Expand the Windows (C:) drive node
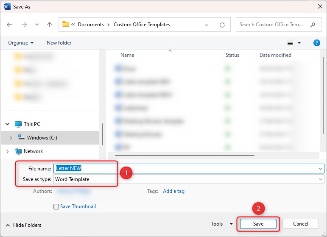 [11, 138]
